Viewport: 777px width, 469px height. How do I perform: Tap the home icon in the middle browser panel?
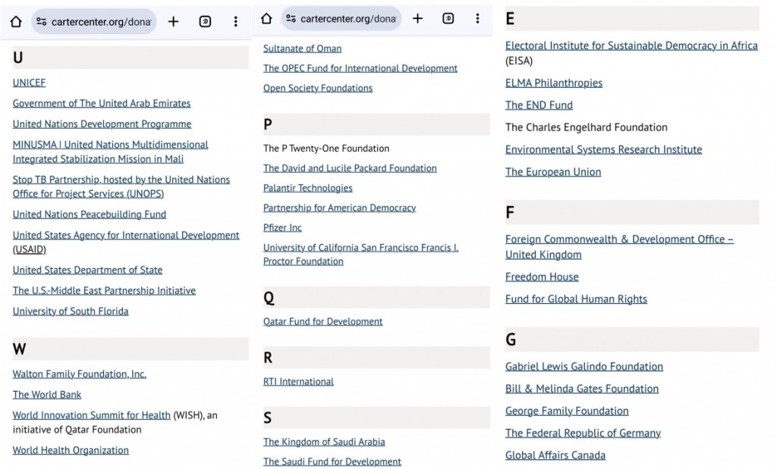coord(266,19)
